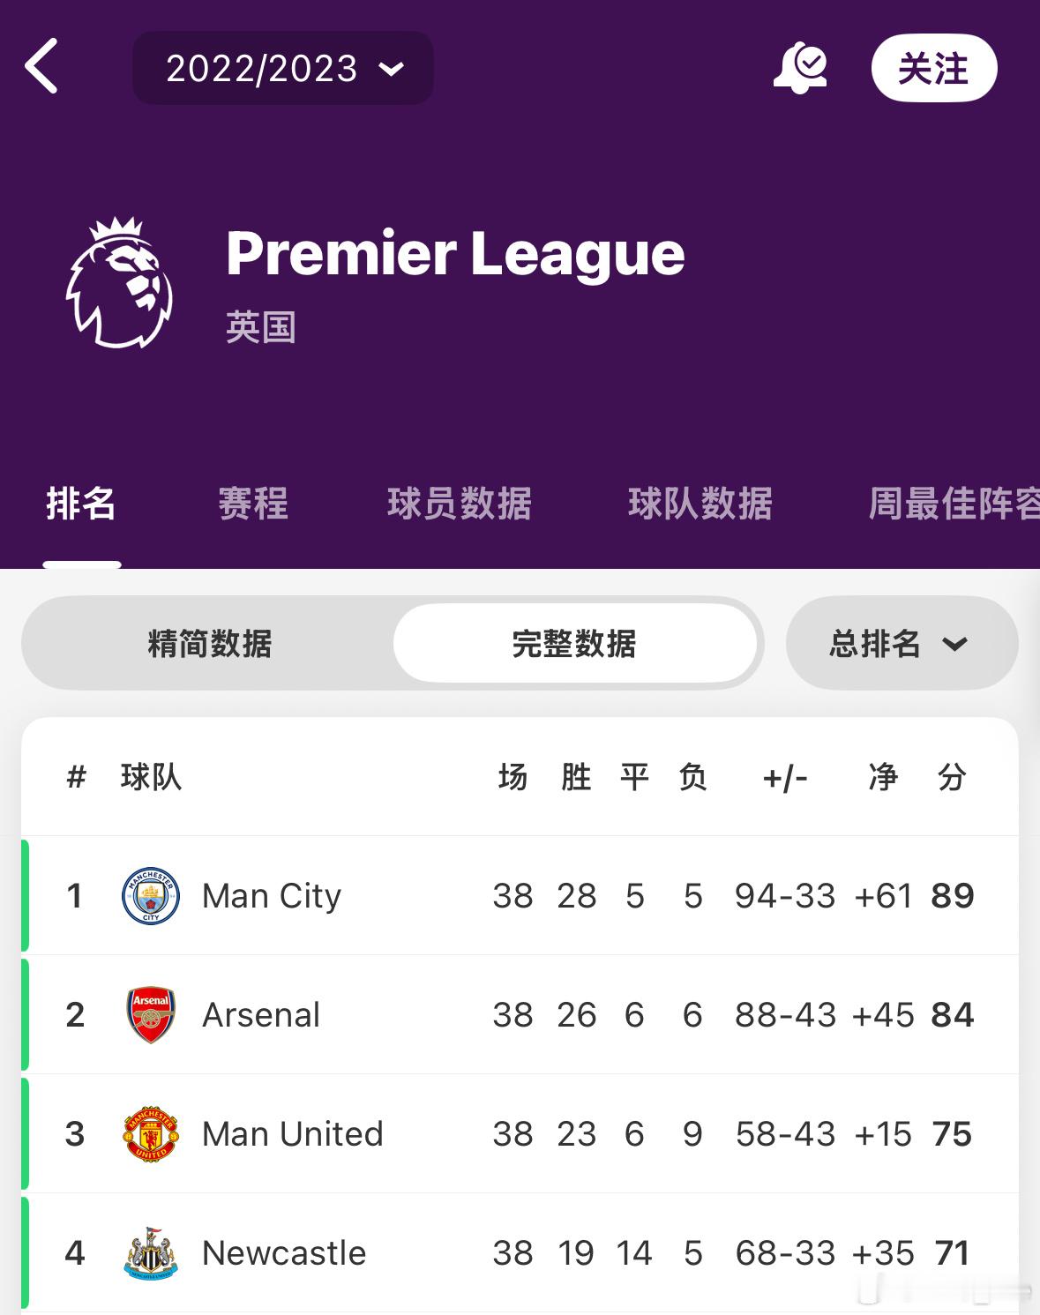
Task: Switch to 精简数据 compact view
Action: [210, 643]
